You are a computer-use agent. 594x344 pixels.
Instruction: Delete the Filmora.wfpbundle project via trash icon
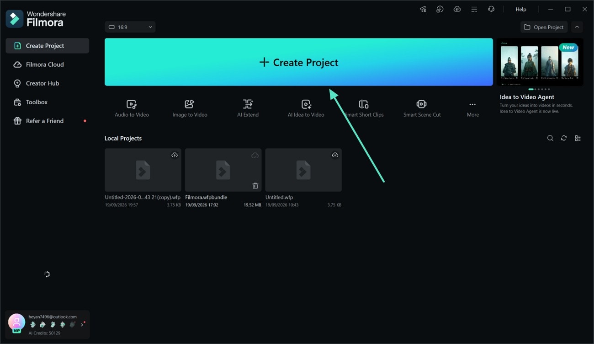[255, 186]
